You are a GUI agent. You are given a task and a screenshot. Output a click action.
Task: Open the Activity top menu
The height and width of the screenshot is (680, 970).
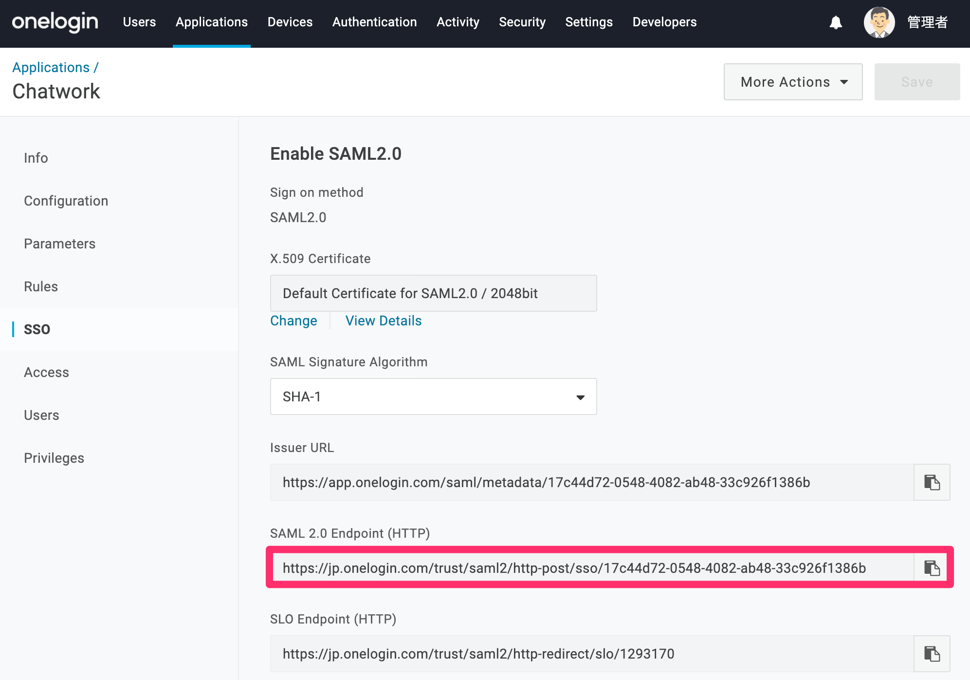point(458,22)
